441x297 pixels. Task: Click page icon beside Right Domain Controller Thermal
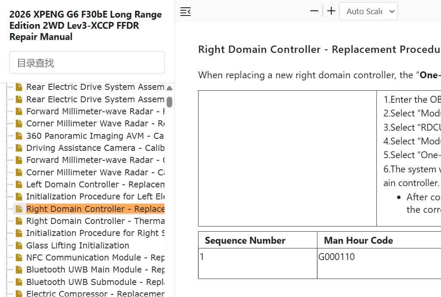[x=19, y=221]
